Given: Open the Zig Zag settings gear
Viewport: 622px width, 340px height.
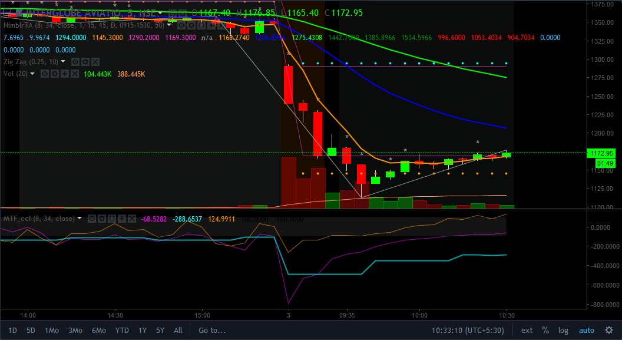Looking at the screenshot, I should pos(85,62).
